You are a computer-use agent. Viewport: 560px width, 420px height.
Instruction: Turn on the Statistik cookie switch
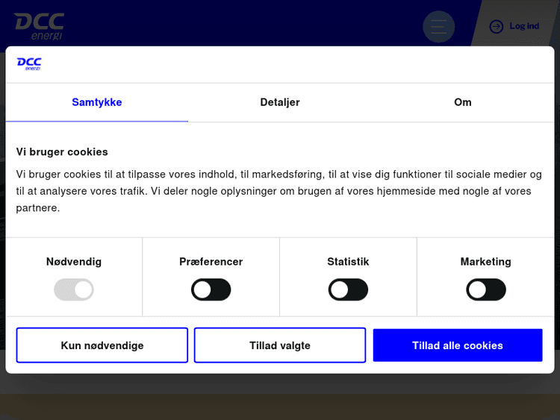point(348,289)
